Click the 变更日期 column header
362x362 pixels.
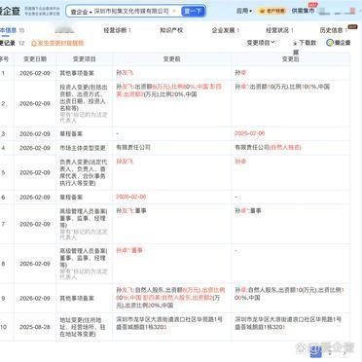(35, 59)
